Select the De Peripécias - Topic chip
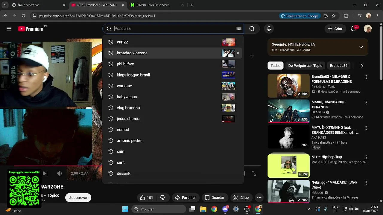Image resolution: width=383 pixels, height=215 pixels. (x=305, y=66)
